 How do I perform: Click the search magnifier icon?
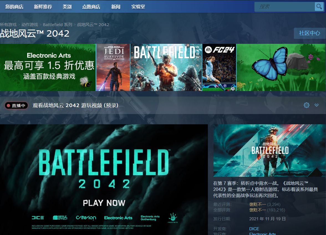(319, 7)
